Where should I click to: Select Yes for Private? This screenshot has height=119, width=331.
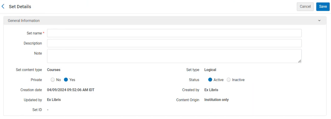(66, 80)
